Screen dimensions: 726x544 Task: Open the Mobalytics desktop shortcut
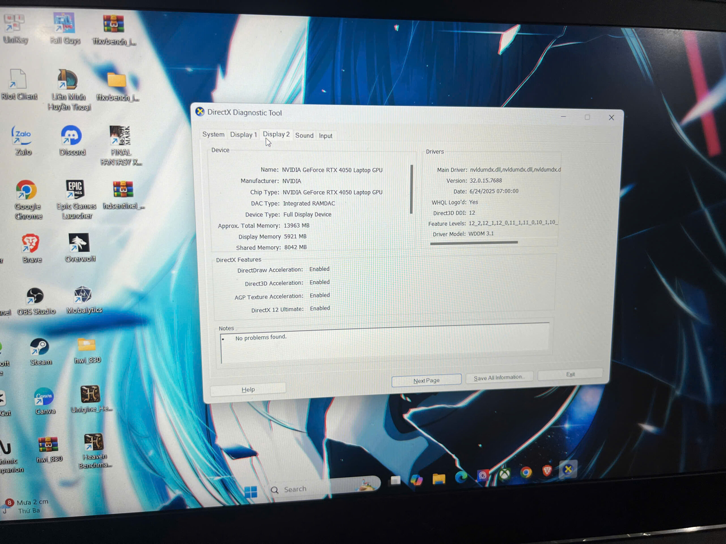[83, 295]
